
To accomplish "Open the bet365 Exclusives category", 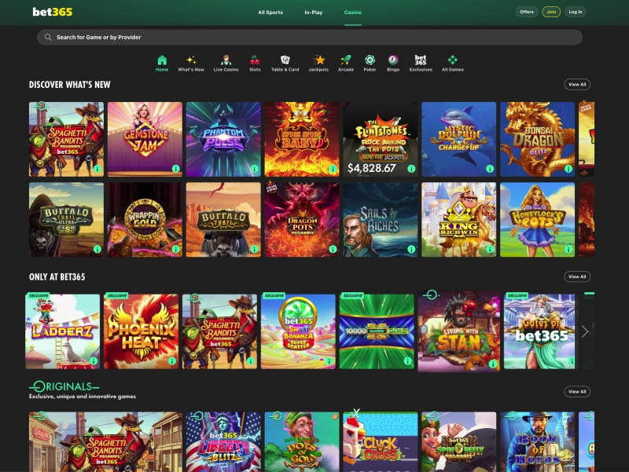I will 421,64.
